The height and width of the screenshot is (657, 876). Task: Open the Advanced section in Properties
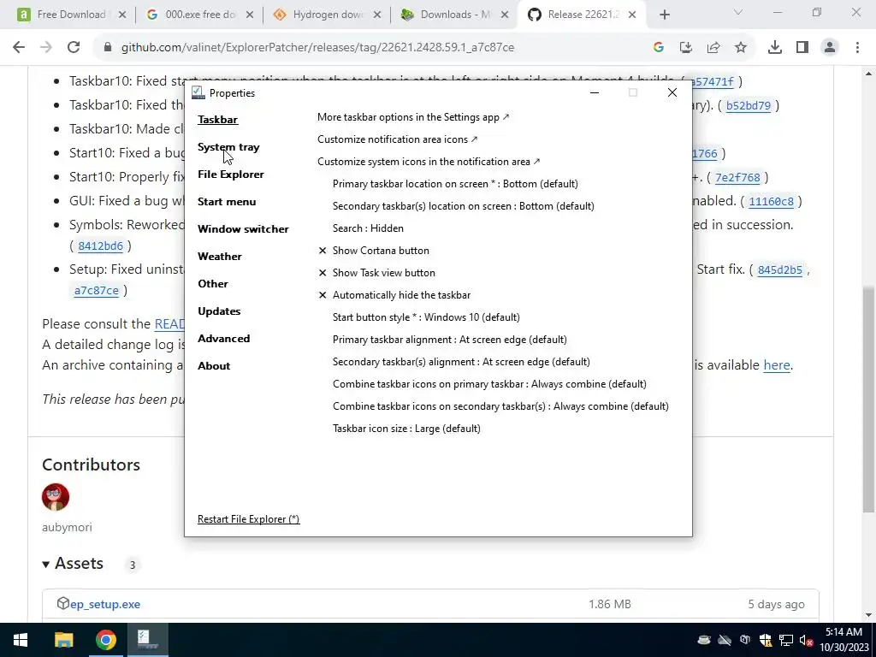[x=223, y=339]
